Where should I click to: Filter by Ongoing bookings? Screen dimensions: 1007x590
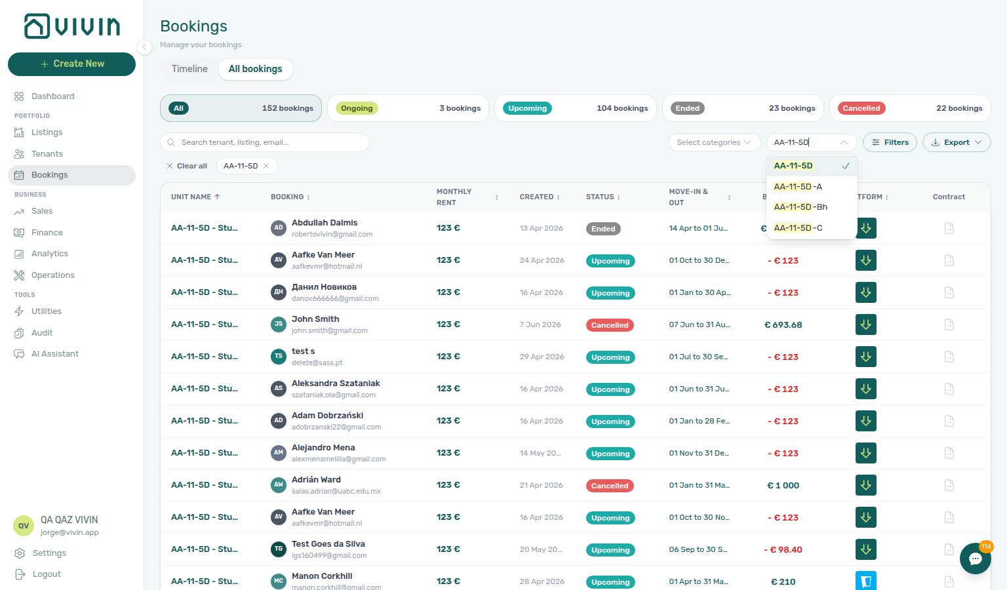(408, 108)
